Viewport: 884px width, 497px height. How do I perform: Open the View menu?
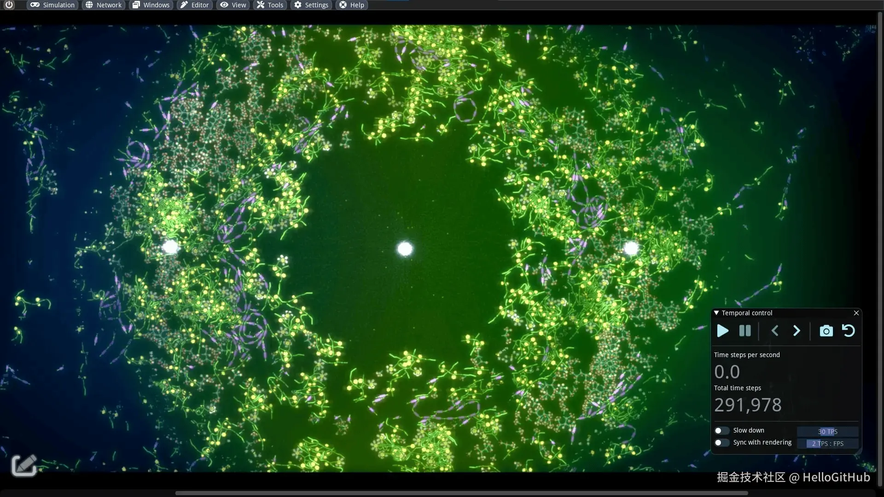(x=233, y=5)
